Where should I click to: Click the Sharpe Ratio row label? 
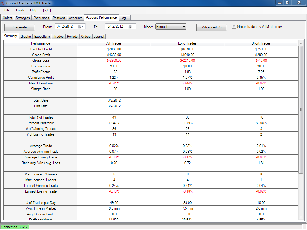(x=41, y=89)
